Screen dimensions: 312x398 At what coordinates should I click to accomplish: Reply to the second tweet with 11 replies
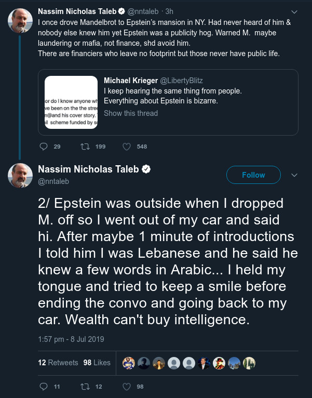click(x=44, y=387)
